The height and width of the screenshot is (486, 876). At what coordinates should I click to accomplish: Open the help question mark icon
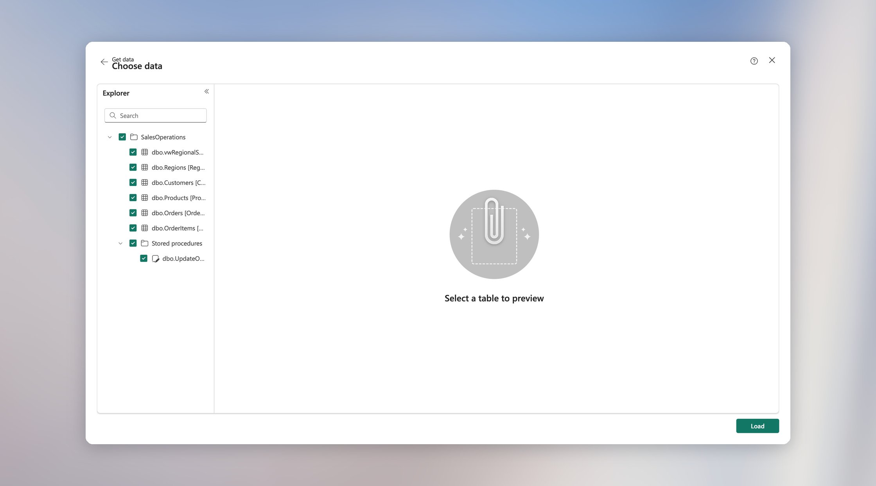click(x=754, y=61)
